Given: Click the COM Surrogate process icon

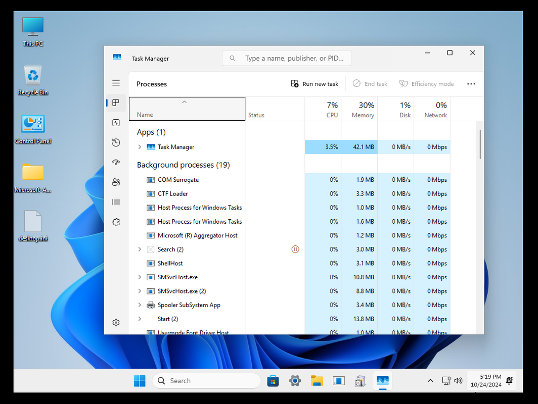Looking at the screenshot, I should (151, 180).
